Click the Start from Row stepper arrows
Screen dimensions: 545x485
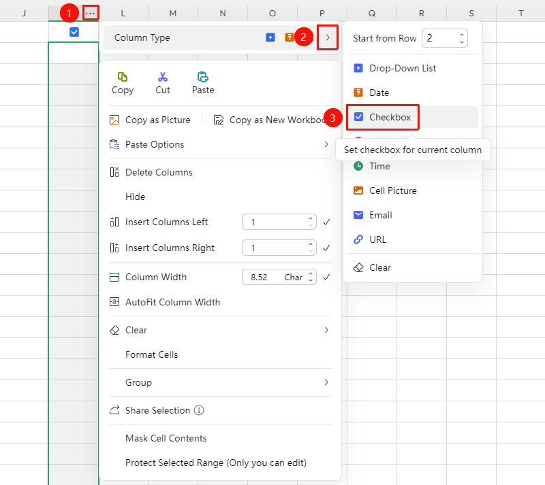click(462, 38)
